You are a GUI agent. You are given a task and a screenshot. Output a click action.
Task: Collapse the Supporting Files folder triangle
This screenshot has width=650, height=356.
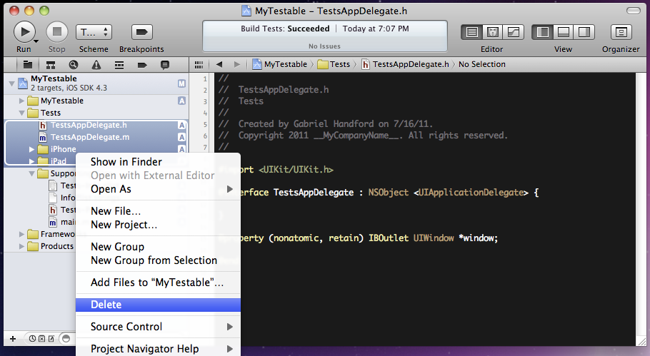[31, 173]
